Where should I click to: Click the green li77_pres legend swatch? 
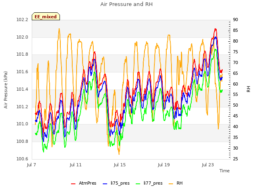pyautogui.click(x=138, y=184)
